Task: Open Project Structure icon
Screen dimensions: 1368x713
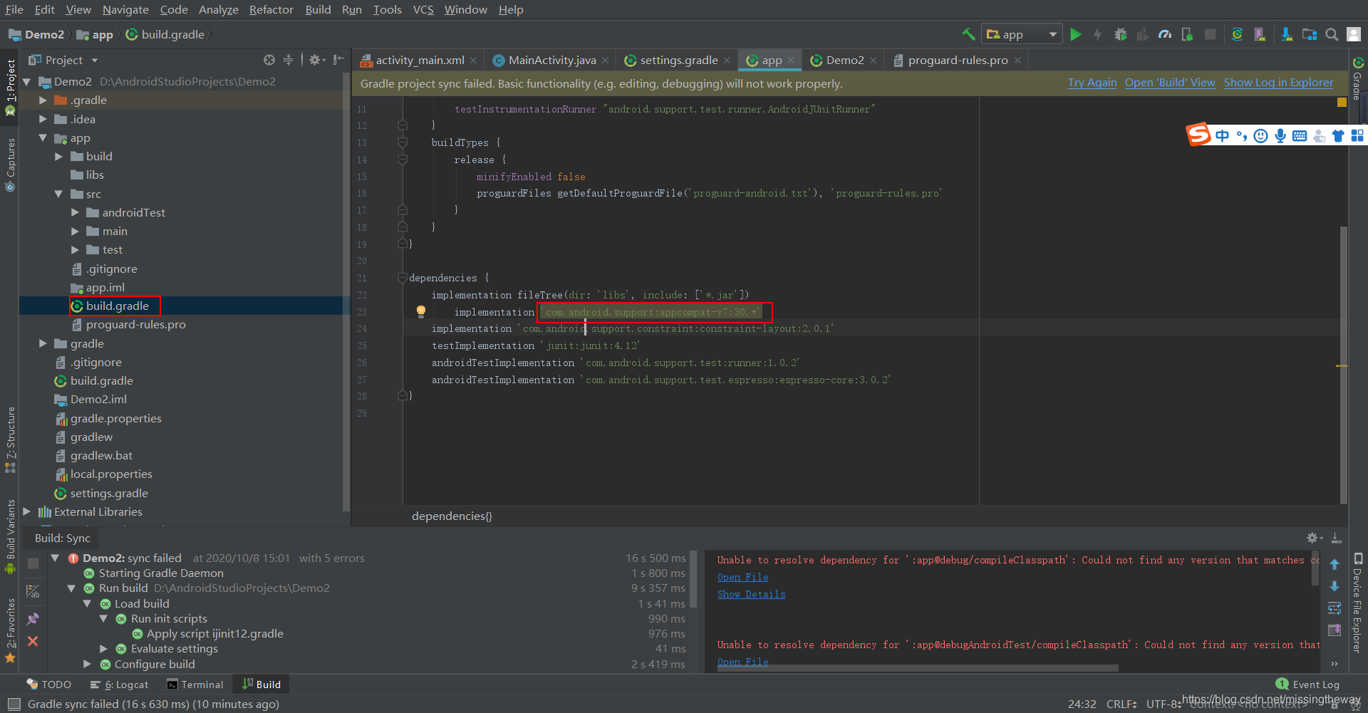Action: click(1310, 34)
